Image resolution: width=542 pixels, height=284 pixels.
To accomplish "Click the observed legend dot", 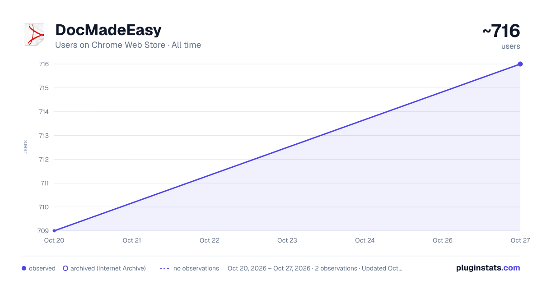I will [24, 268].
